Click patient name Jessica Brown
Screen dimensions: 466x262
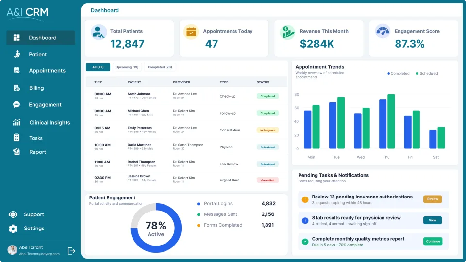pos(138,176)
